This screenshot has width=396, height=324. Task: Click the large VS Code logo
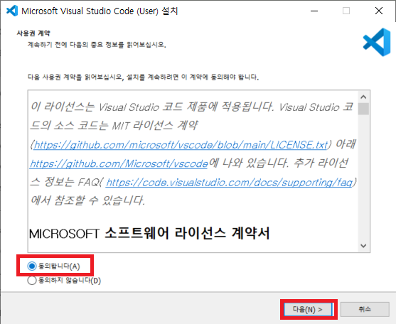[377, 42]
